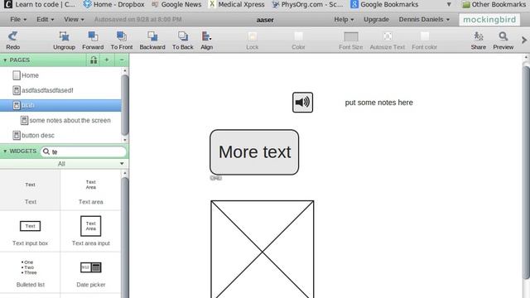Screen dimensions: 530x298
Task: Collapse the WIDGETS panel
Action: 5,151
